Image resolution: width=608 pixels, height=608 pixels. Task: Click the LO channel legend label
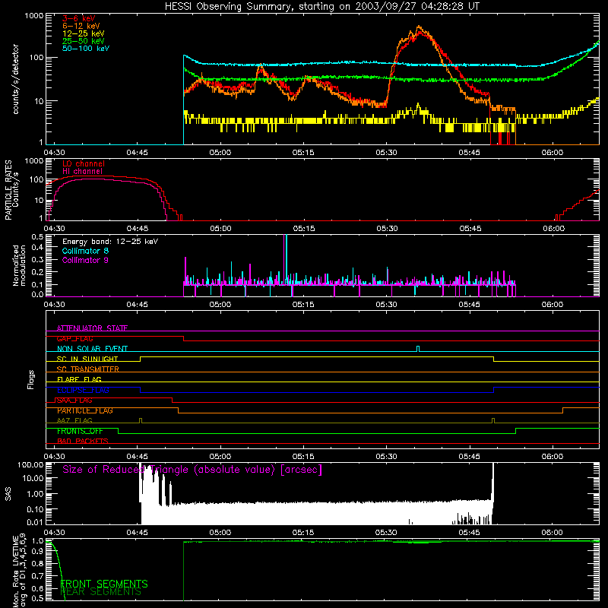[x=84, y=163]
